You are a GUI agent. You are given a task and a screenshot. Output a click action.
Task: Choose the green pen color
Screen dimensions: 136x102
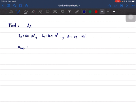[x=90, y=12]
